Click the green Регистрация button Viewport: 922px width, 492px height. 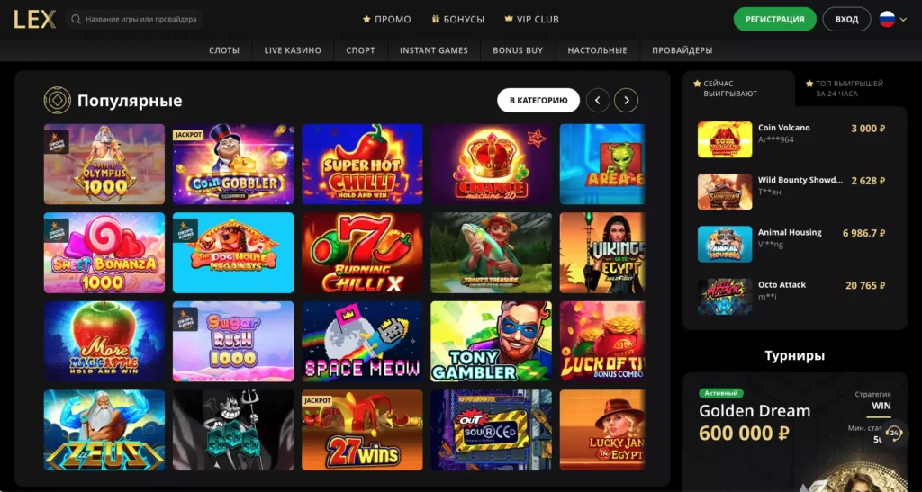(774, 20)
